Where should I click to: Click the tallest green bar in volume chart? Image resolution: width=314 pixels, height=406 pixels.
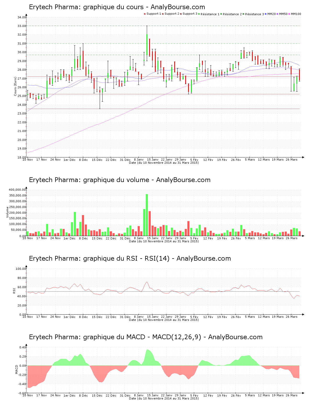(147, 215)
